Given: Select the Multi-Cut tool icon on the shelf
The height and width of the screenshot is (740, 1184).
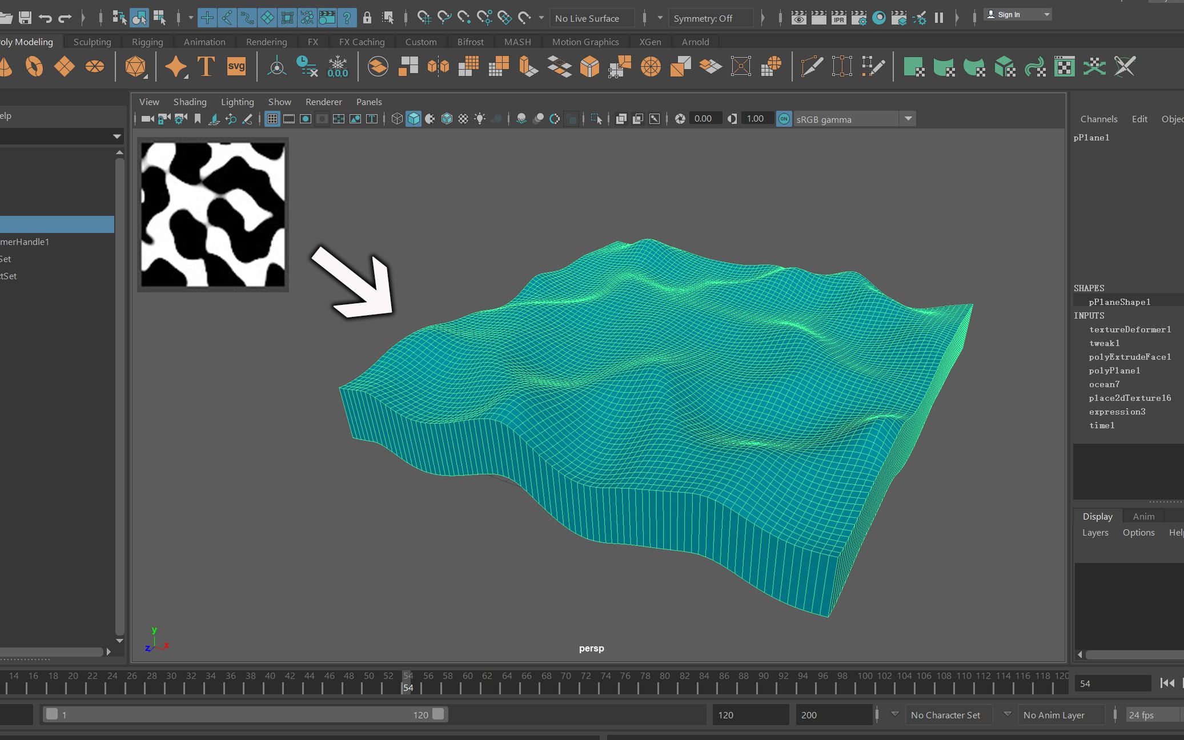Looking at the screenshot, I should 812,66.
